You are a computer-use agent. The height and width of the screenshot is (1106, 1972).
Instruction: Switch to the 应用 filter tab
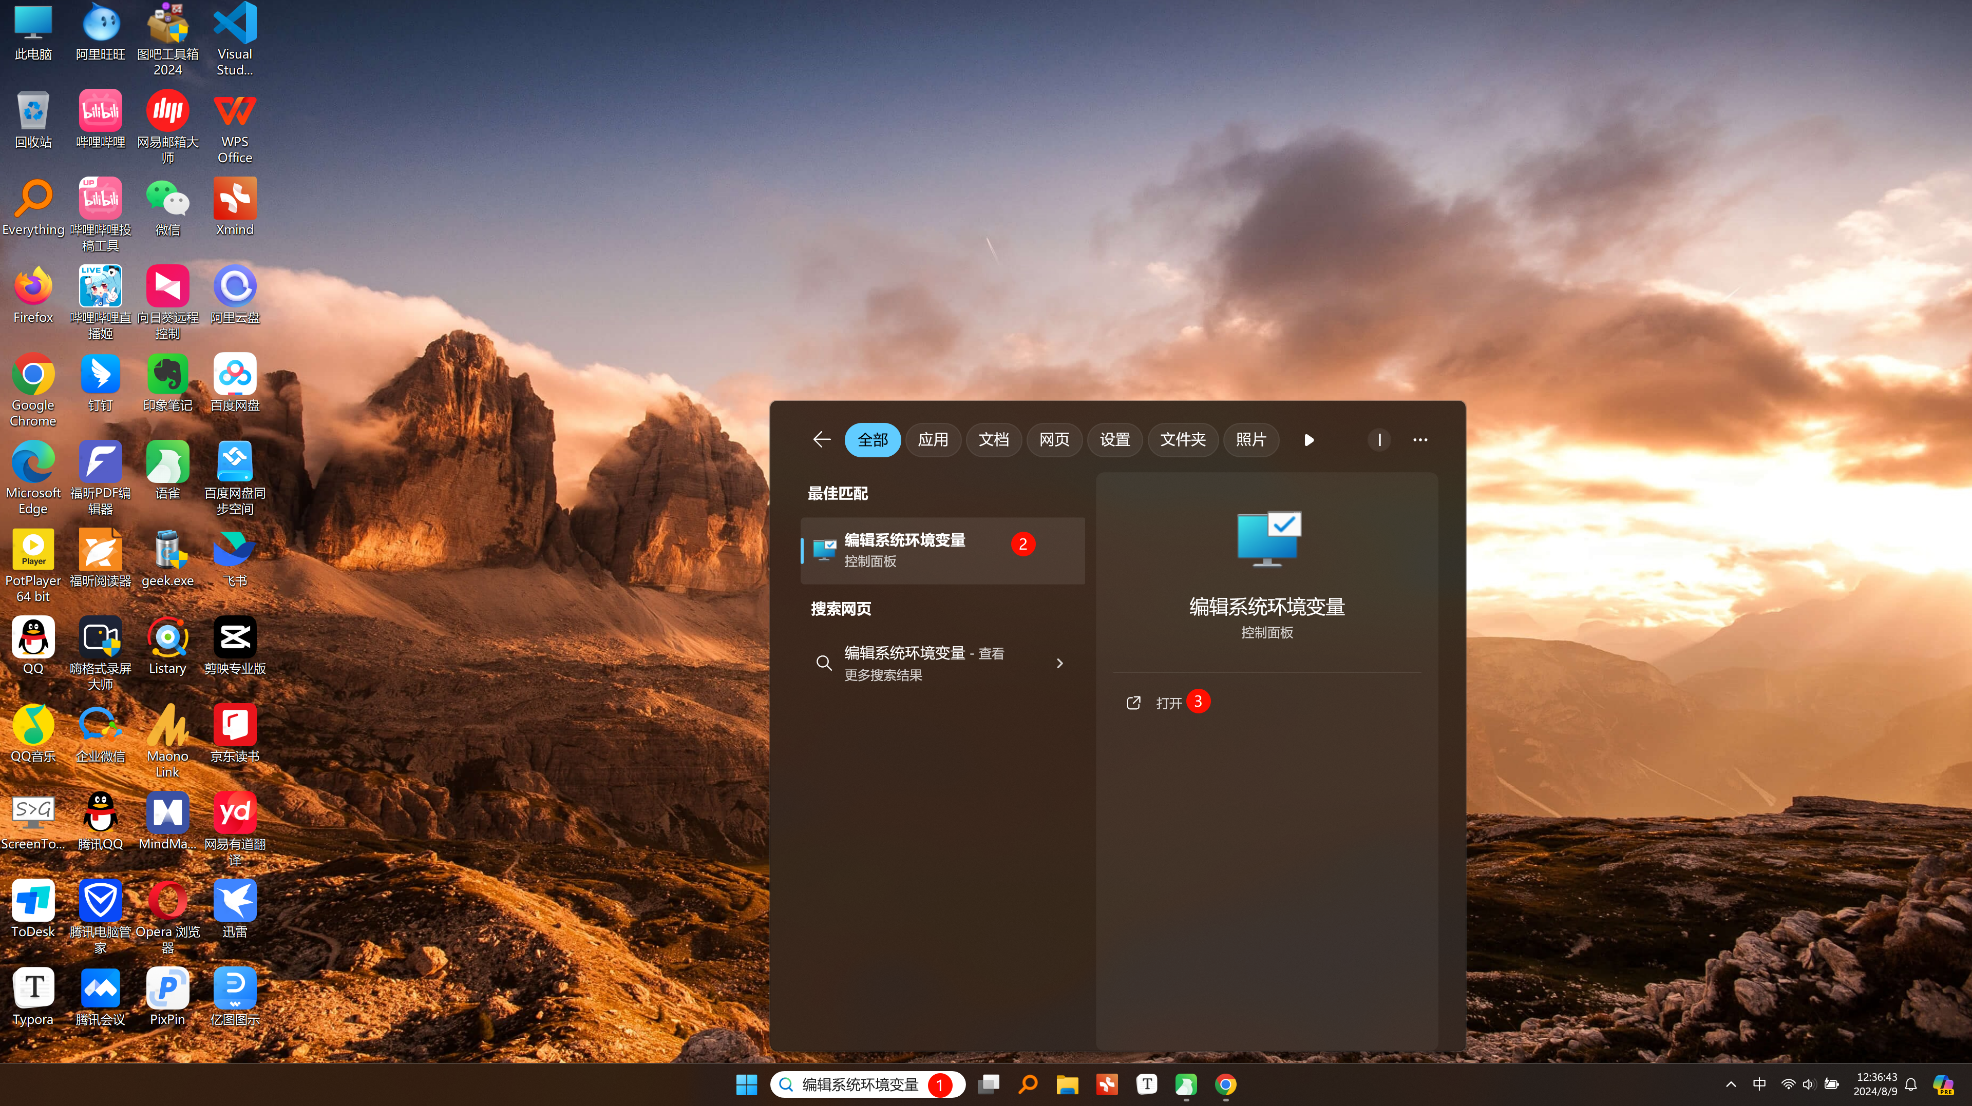[x=933, y=440]
